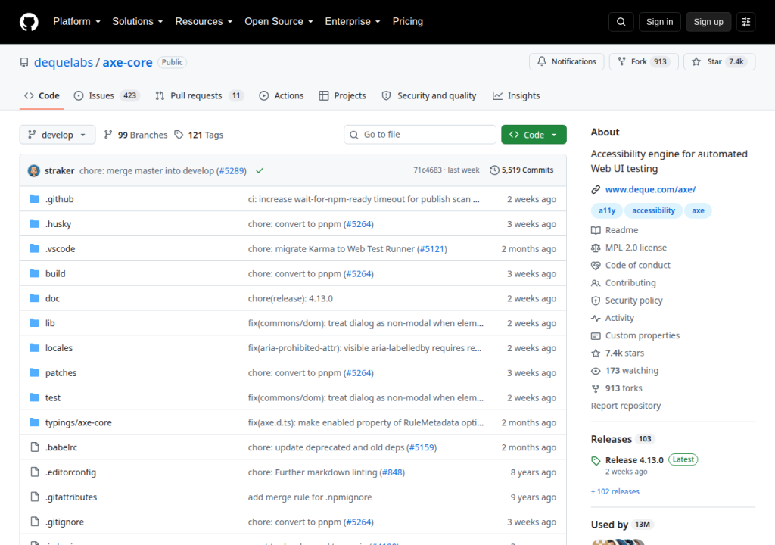Open the 5,519 Commits history

pyautogui.click(x=521, y=170)
